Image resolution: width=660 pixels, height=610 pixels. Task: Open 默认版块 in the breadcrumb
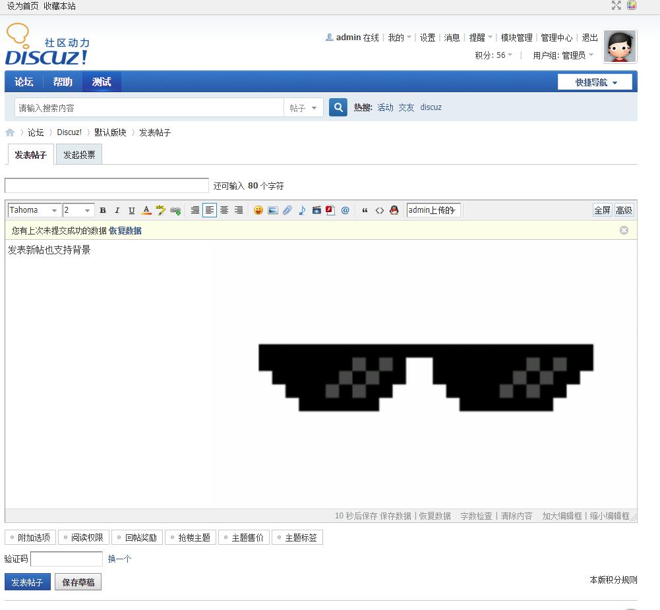(110, 132)
